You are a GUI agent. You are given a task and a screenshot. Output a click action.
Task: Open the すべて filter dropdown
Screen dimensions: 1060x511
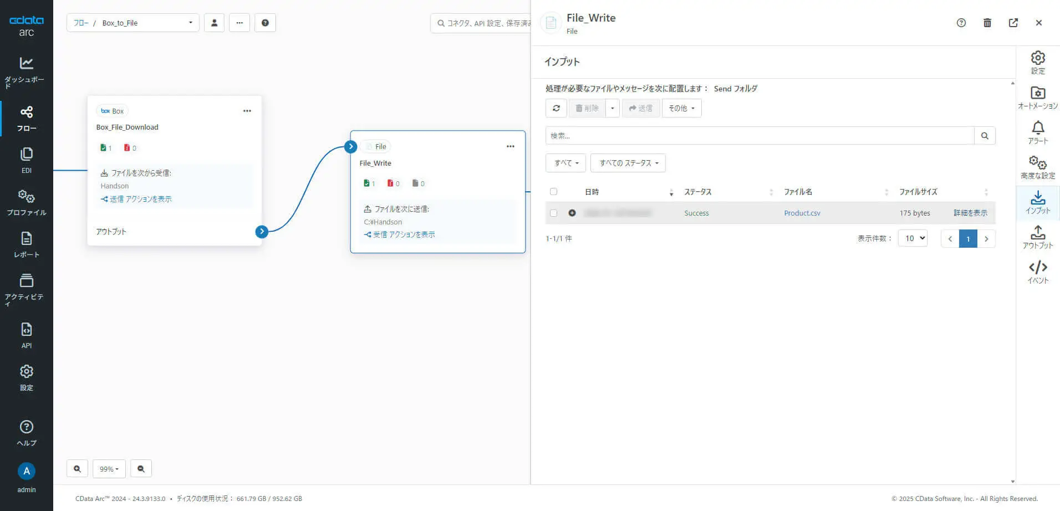point(566,163)
